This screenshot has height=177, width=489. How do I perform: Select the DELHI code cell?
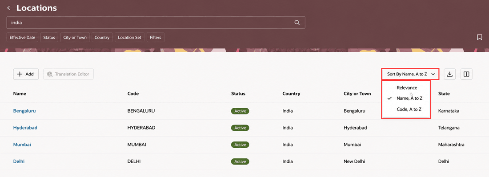pos(134,161)
